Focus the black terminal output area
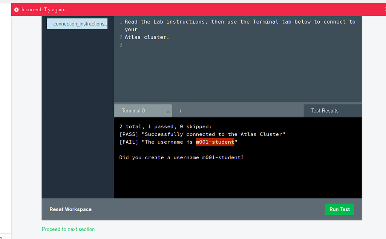 coord(237,177)
